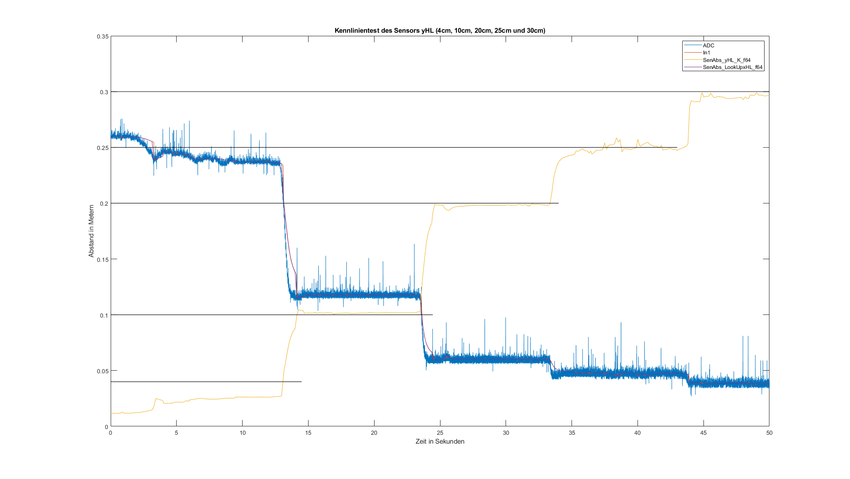Click the y-axis tick label 0.3
The width and height of the screenshot is (850, 479).
point(104,92)
